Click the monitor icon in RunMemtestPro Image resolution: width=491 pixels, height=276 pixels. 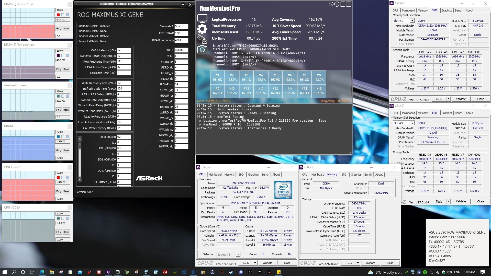tap(202, 18)
